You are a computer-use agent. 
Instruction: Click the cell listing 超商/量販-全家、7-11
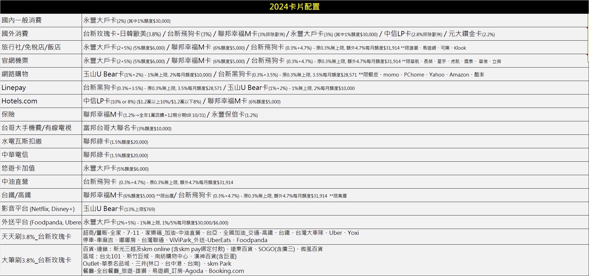[x=335, y=236]
